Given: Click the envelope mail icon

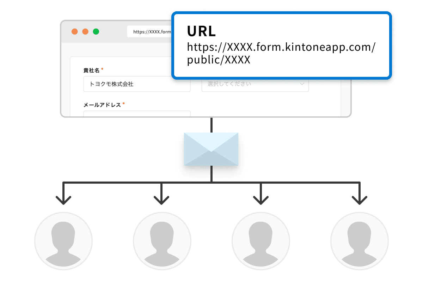Looking at the screenshot, I should (x=211, y=148).
